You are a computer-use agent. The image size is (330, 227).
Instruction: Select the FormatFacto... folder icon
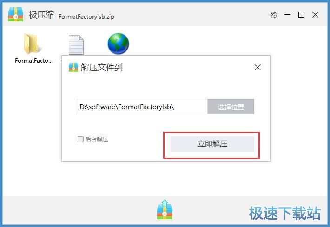[31, 44]
